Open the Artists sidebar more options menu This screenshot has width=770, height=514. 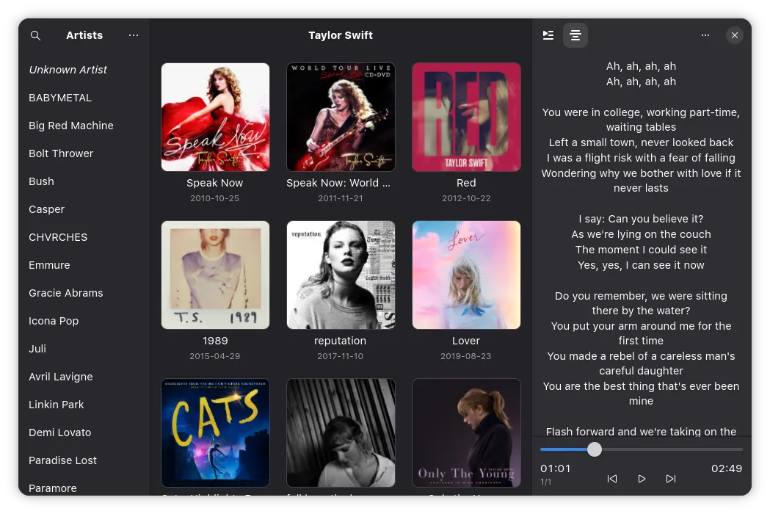click(x=133, y=35)
